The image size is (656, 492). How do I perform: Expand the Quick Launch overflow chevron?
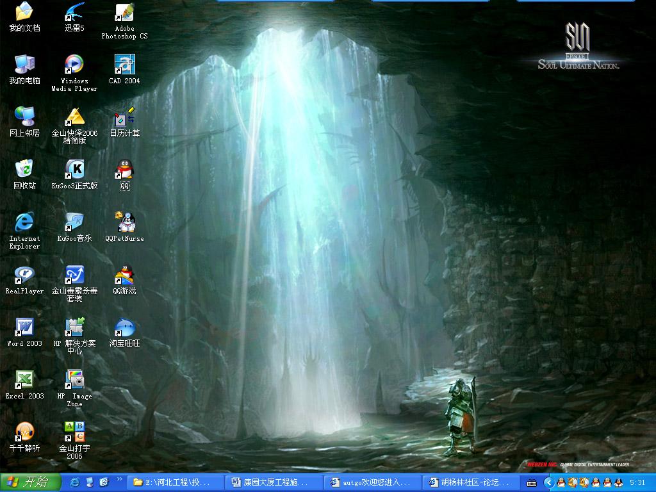tap(120, 479)
